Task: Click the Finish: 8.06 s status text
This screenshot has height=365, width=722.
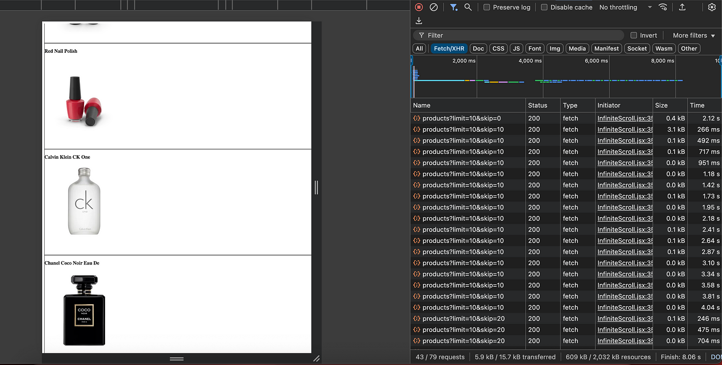Action: [680, 357]
